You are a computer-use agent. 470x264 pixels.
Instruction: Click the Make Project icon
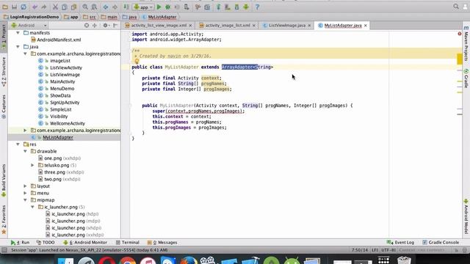point(126,7)
